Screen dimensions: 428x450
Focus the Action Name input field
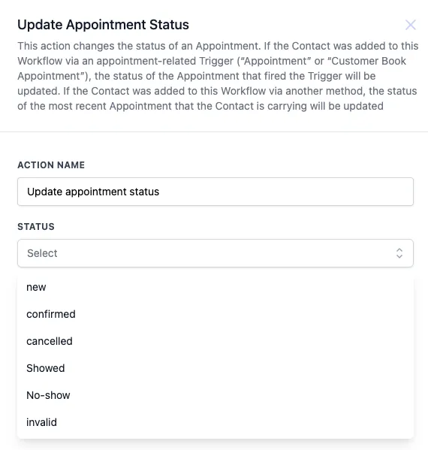[x=216, y=192]
